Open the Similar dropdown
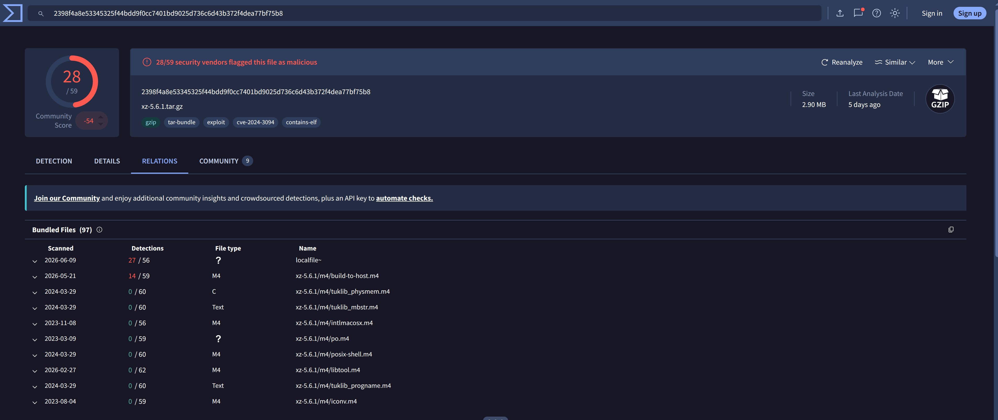998x420 pixels. click(x=895, y=63)
